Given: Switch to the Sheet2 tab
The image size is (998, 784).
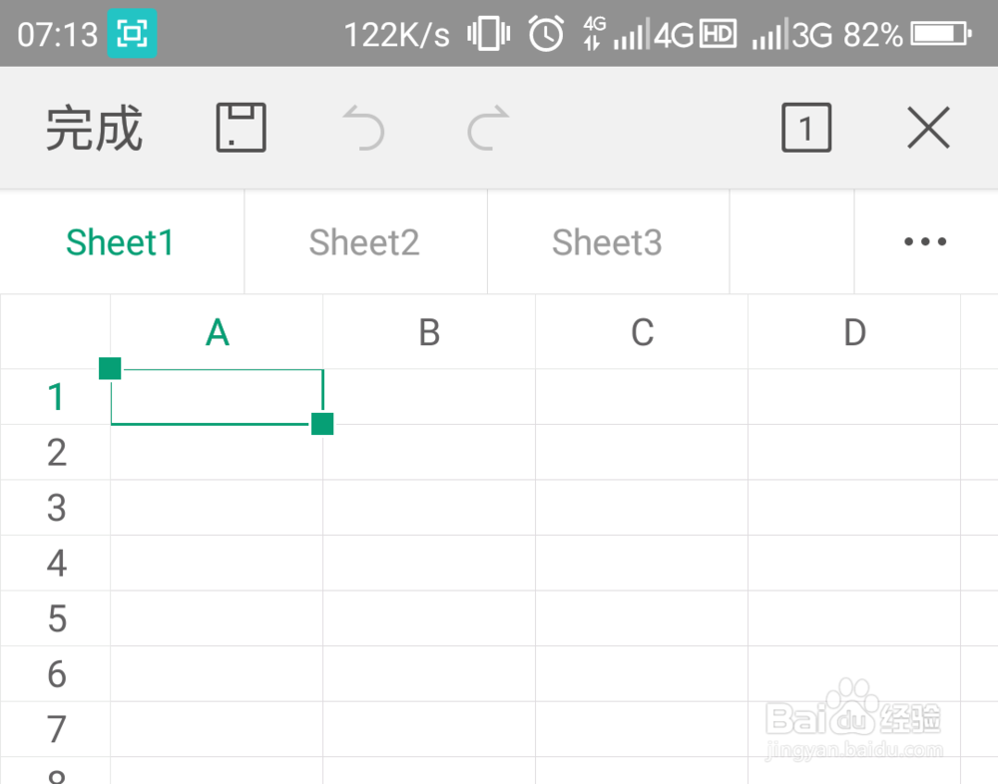Looking at the screenshot, I should click(364, 242).
